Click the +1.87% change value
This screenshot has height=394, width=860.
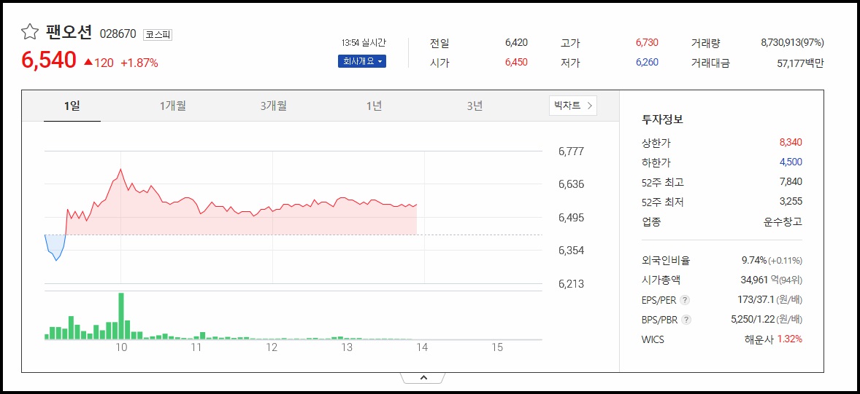pyautogui.click(x=139, y=63)
